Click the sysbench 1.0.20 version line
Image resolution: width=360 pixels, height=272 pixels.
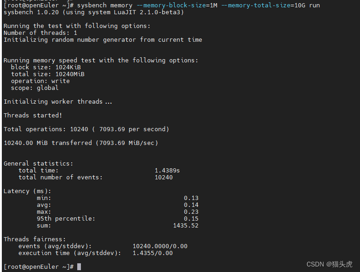[x=94, y=12]
